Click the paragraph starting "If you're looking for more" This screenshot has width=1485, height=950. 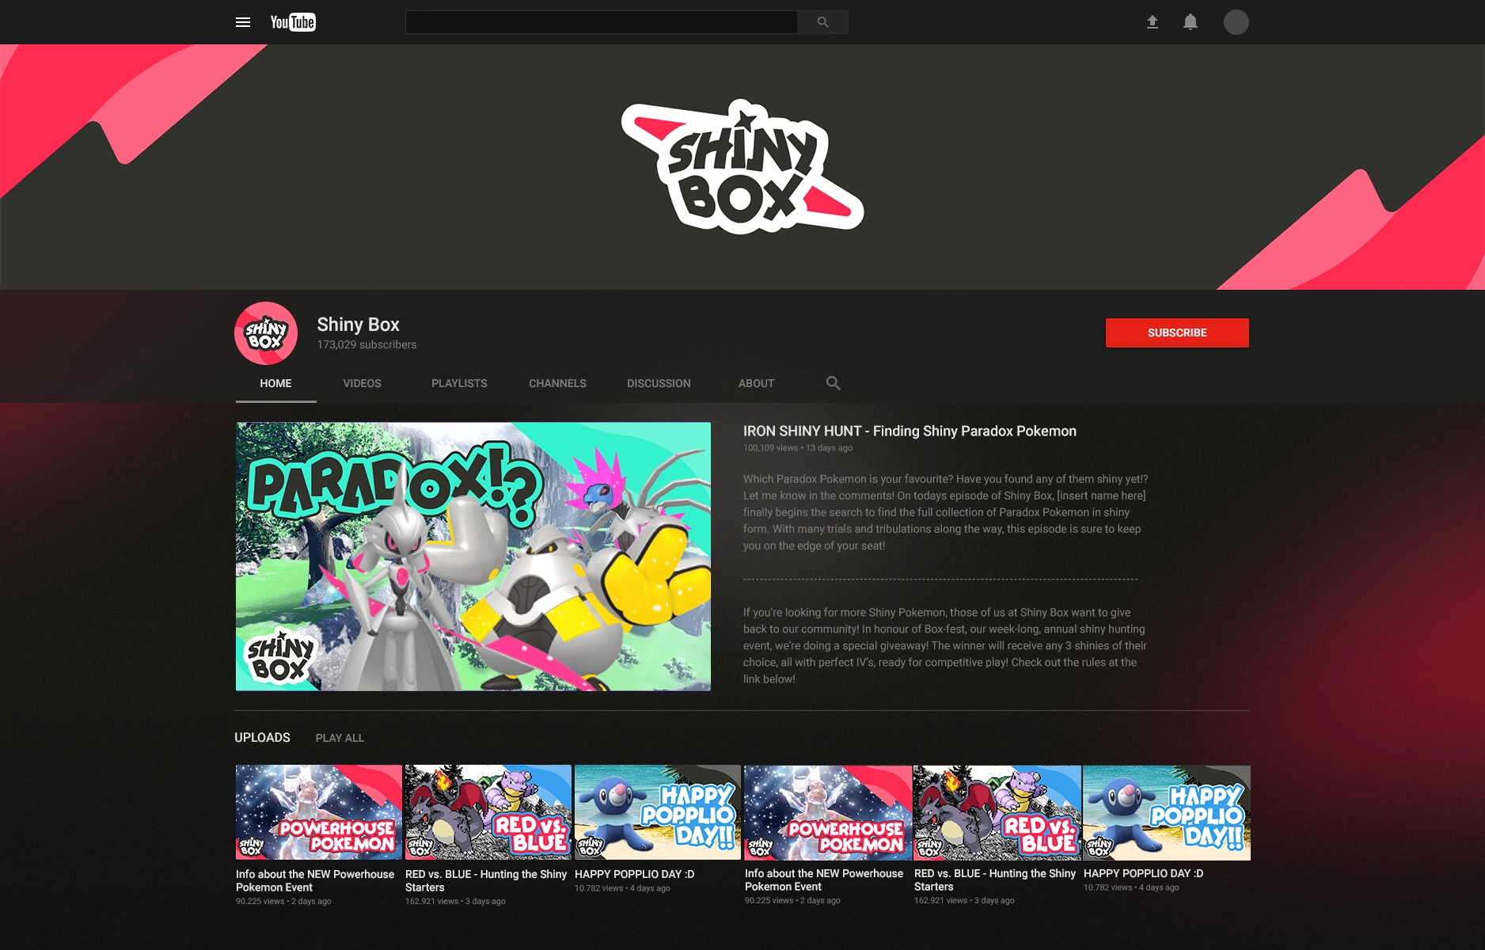pyautogui.click(x=945, y=645)
